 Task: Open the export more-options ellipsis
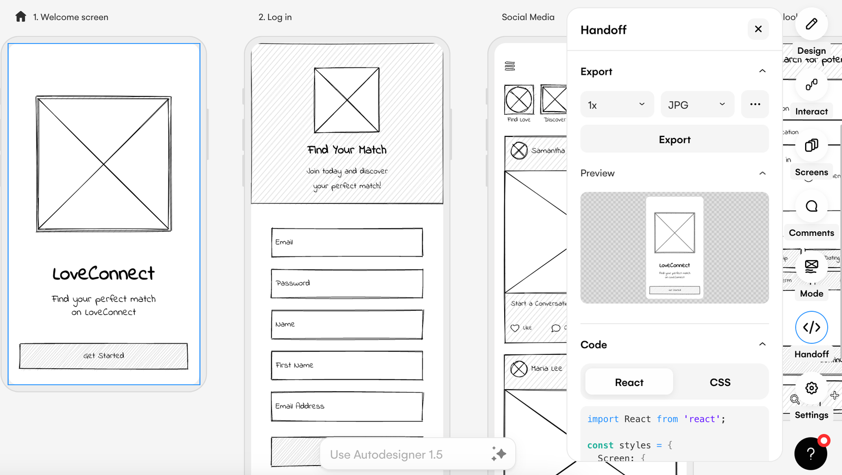(755, 104)
